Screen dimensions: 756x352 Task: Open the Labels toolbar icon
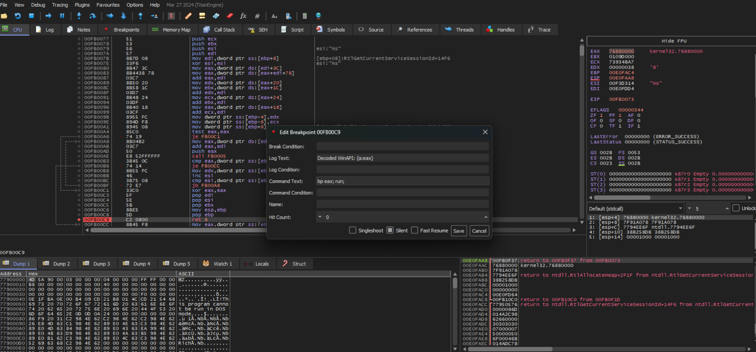(x=216, y=16)
